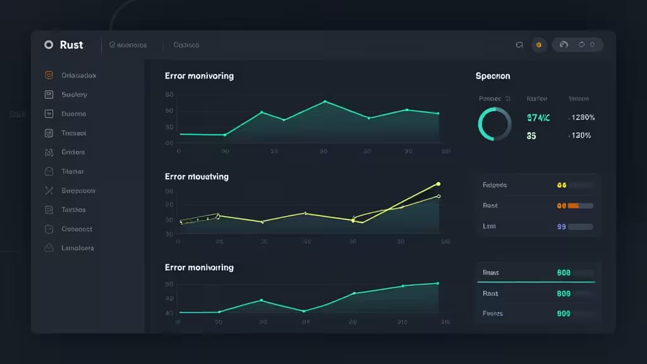Screen dimensions: 647x364
Task: Click the headset icon in header pill
Action: point(564,44)
